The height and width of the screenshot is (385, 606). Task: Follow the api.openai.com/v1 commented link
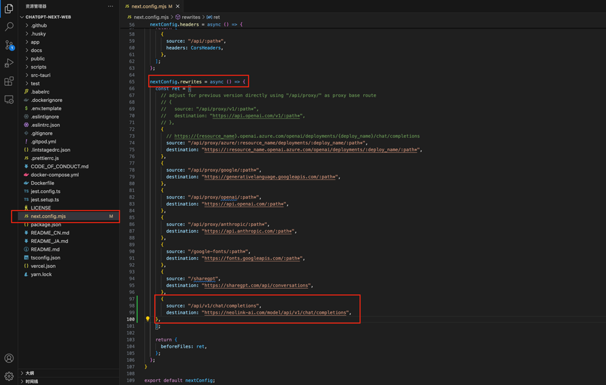(x=257, y=116)
